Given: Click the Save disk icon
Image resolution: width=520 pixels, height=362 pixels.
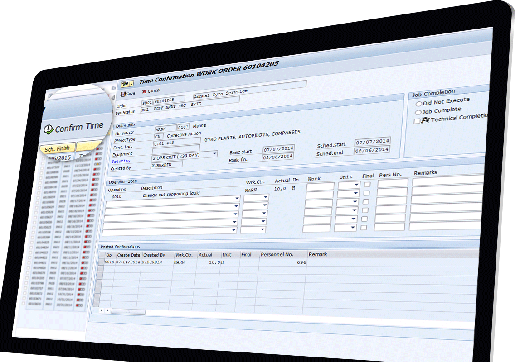Looking at the screenshot, I should point(123,94).
